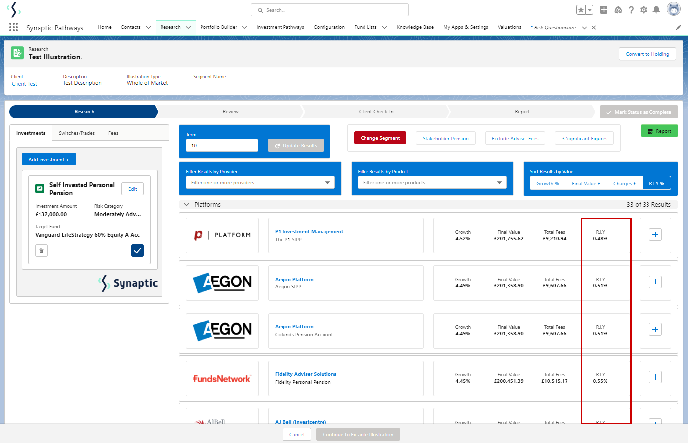Open the Client Test link
Viewport: 688px width, 443px height.
pyautogui.click(x=24, y=84)
